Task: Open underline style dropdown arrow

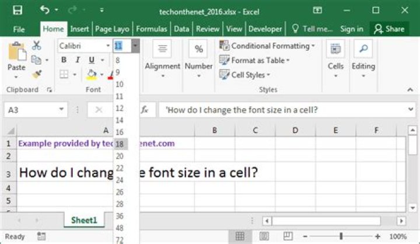Action: (x=102, y=60)
